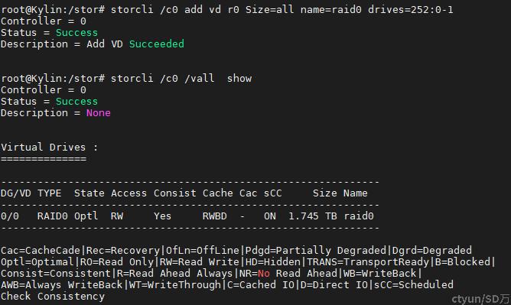Click the Virtual Drives heading
This screenshot has width=511, height=305.
49,147
